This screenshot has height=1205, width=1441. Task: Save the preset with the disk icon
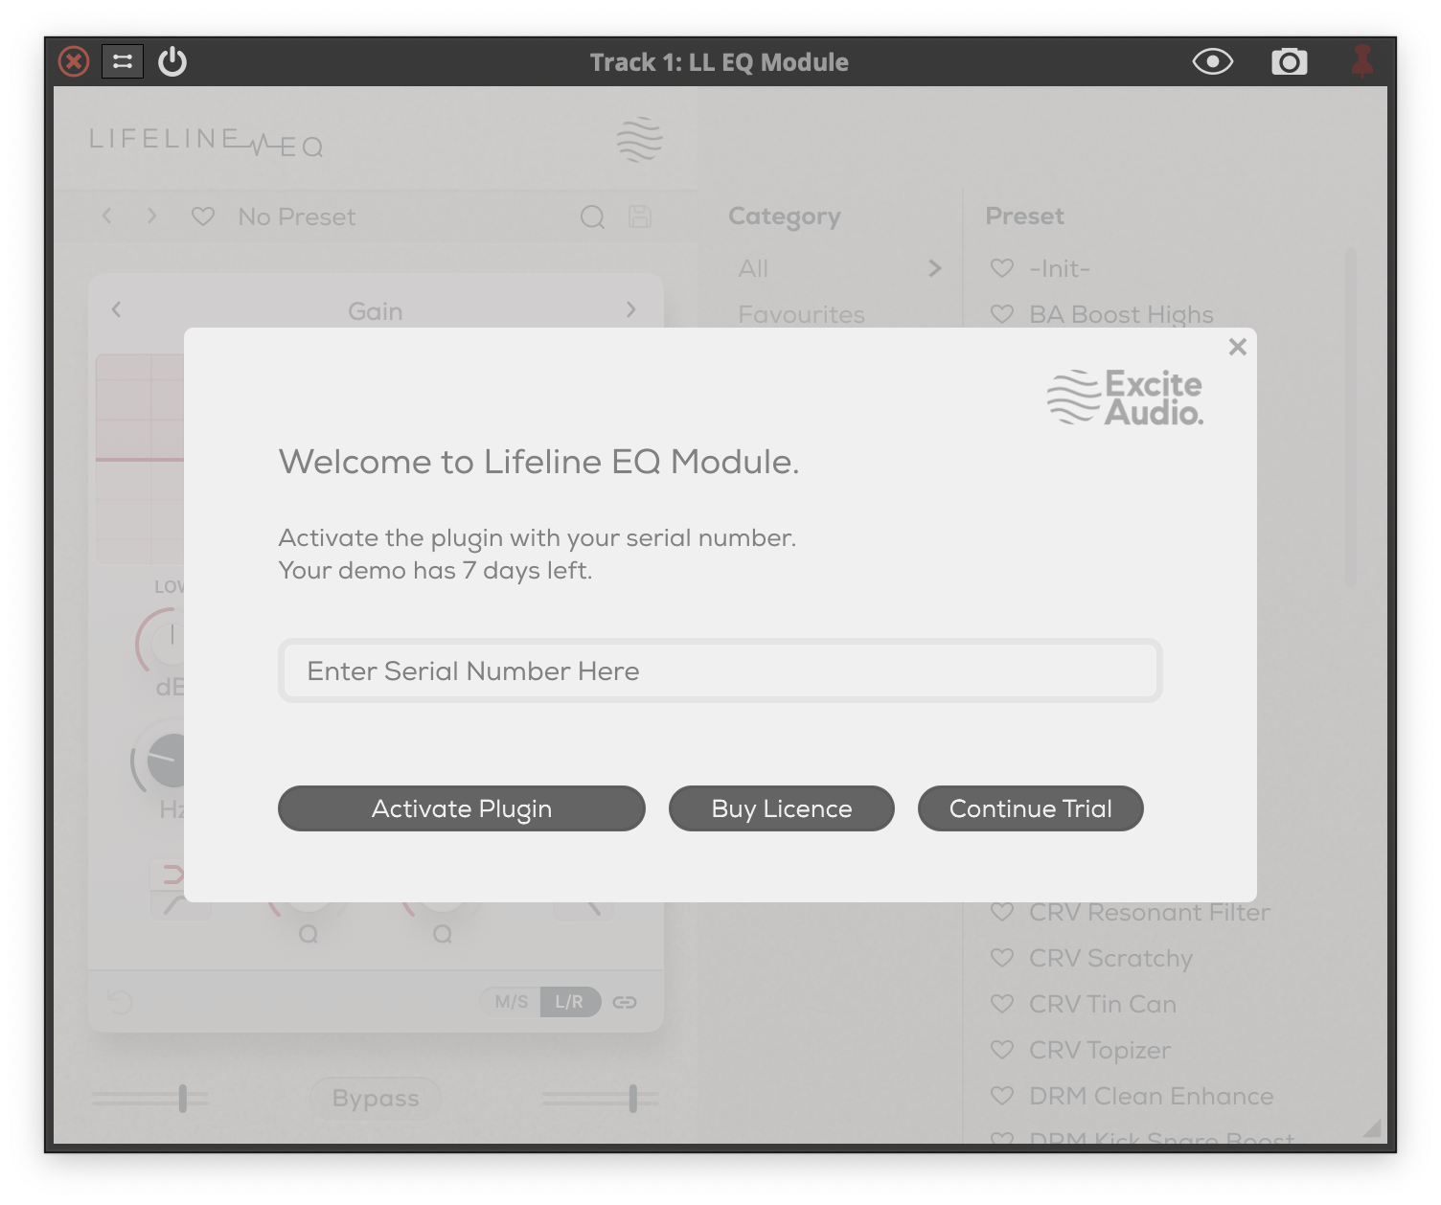pyautogui.click(x=640, y=216)
